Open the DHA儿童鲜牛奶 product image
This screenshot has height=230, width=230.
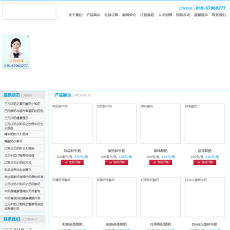click(x=204, y=197)
